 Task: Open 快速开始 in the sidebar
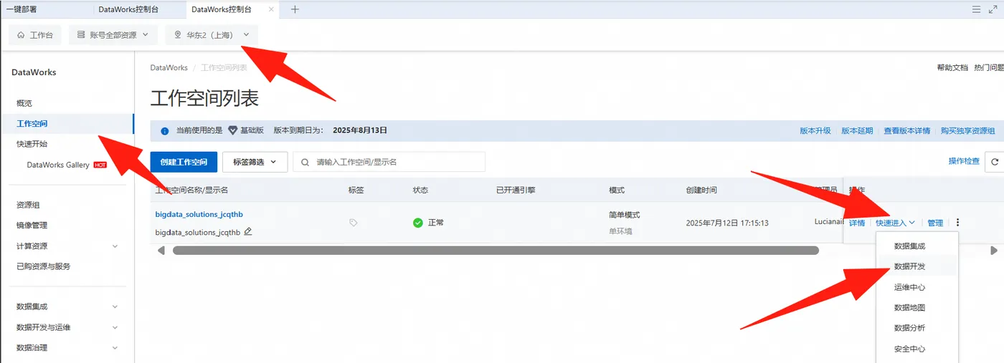coord(32,144)
